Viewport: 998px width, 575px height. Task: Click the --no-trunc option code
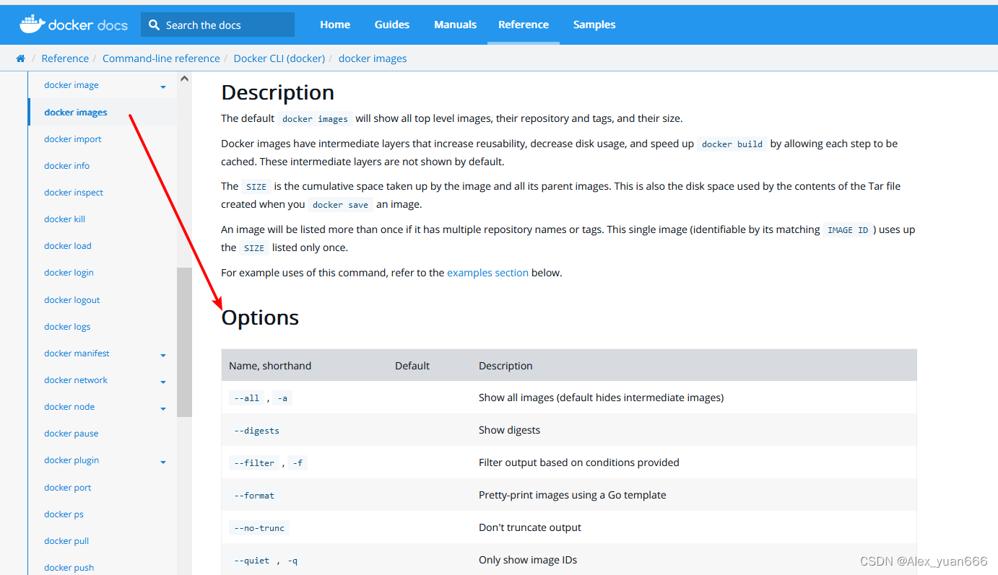(x=259, y=528)
